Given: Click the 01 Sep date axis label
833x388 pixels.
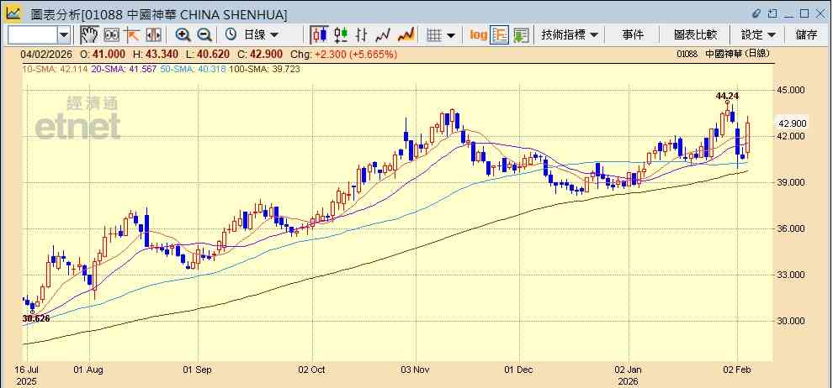Looking at the screenshot, I should (199, 370).
